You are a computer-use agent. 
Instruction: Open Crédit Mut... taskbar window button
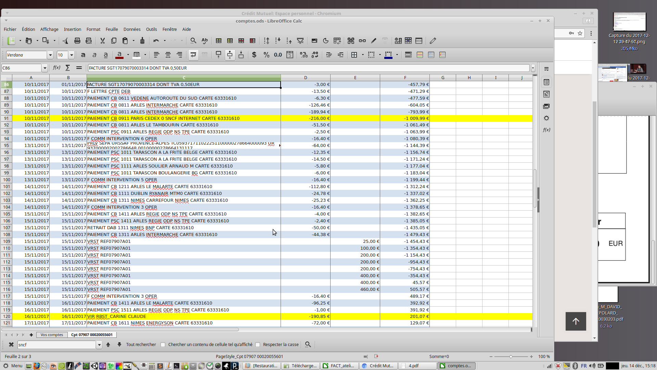tap(378, 366)
